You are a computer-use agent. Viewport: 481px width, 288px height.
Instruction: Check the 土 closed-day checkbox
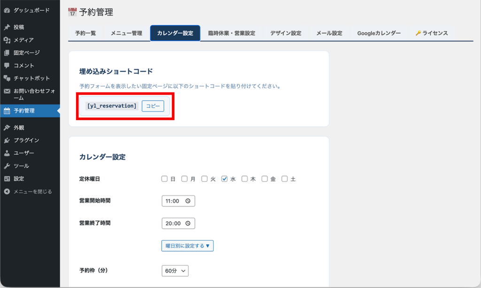[x=285, y=178]
